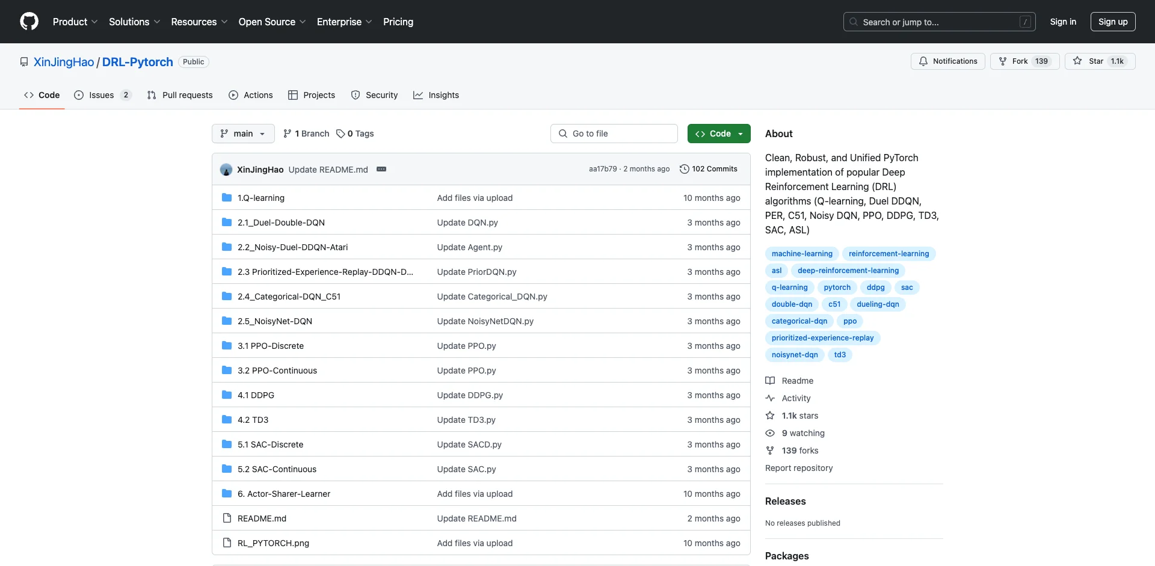Select the machine-learning topic tag
This screenshot has width=1155, height=566.
802,254
